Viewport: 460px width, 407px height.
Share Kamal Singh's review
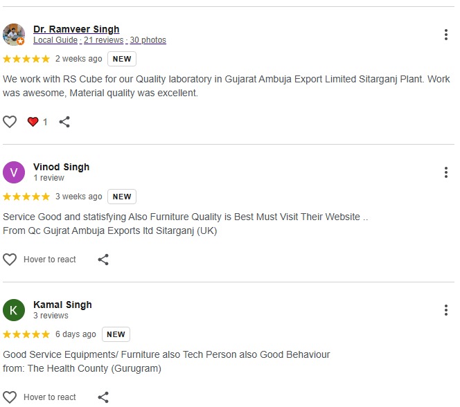tap(103, 397)
